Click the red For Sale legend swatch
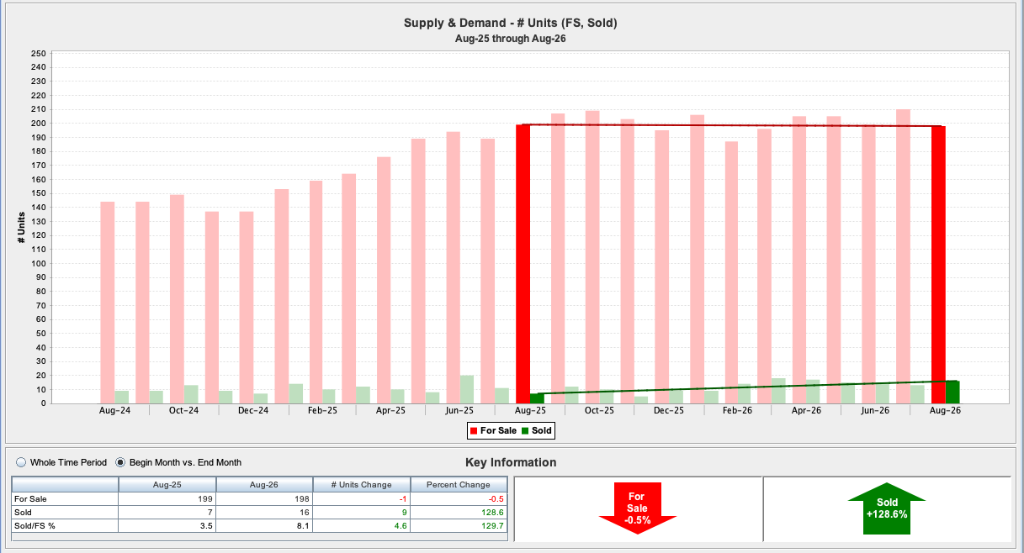This screenshot has height=553, width=1024. [473, 431]
